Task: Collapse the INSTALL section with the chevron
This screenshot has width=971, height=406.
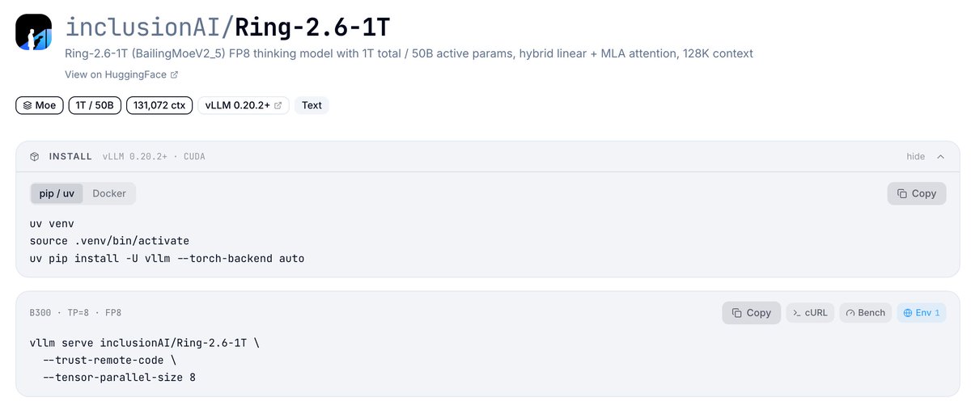Action: pos(940,156)
